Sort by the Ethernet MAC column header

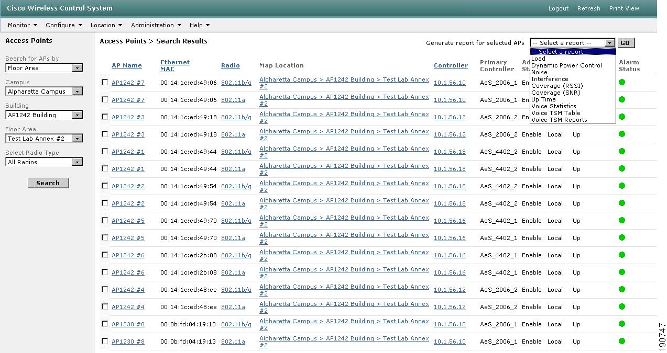175,65
